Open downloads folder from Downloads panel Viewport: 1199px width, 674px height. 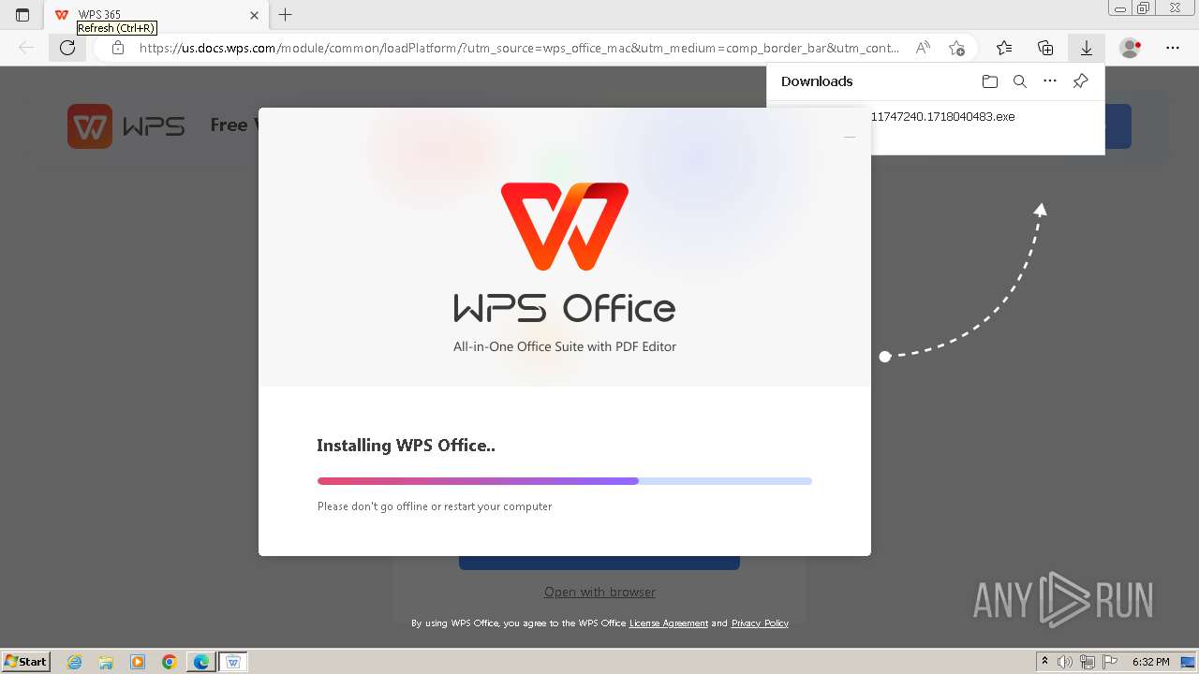(990, 81)
